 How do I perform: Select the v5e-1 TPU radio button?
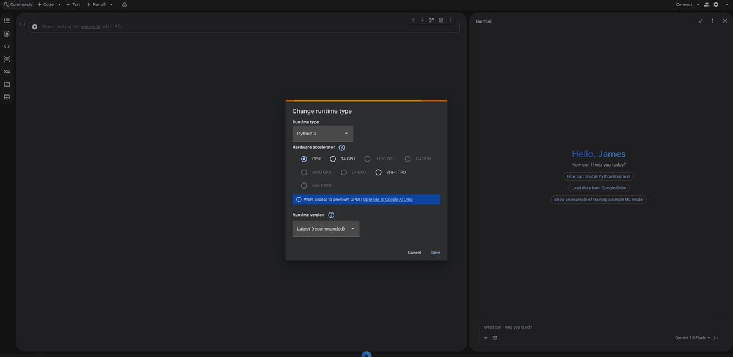coord(378,172)
